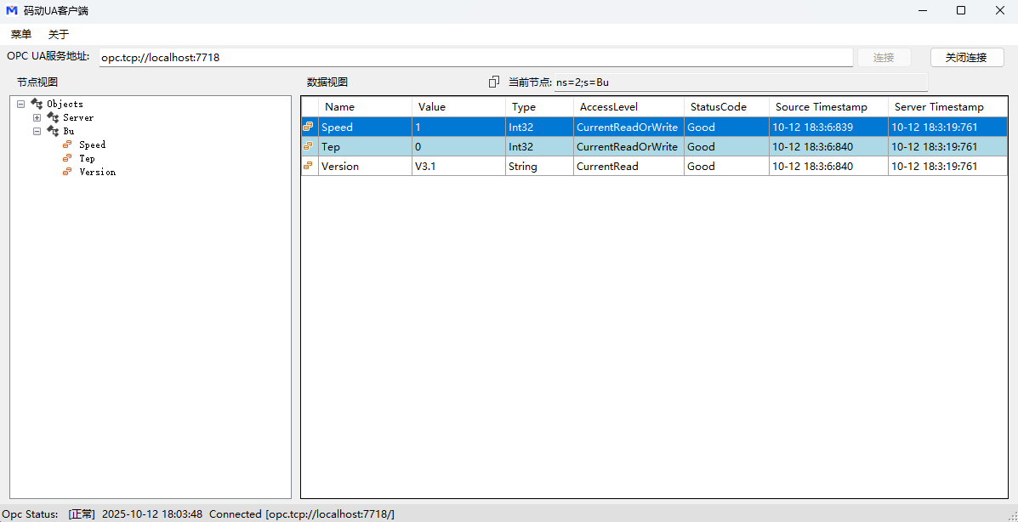Click the Server node icon in tree
The width and height of the screenshot is (1018, 522).
[53, 117]
